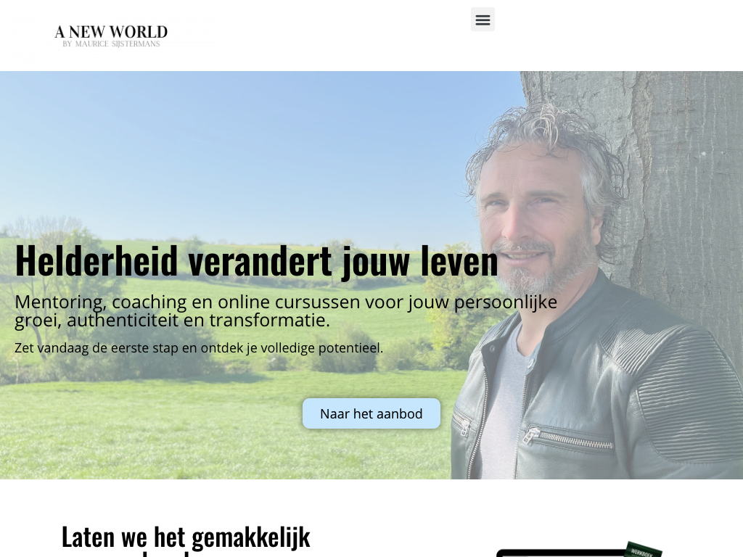Open the hamburger menu icon
The height and width of the screenshot is (557, 743).
click(x=483, y=20)
